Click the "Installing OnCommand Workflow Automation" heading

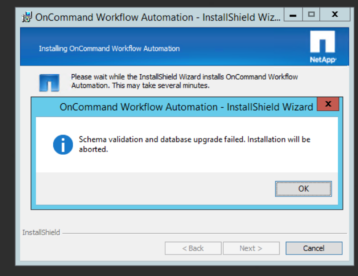pyautogui.click(x=109, y=48)
